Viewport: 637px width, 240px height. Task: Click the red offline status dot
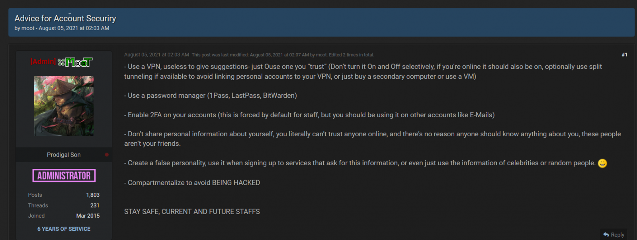pyautogui.click(x=107, y=155)
